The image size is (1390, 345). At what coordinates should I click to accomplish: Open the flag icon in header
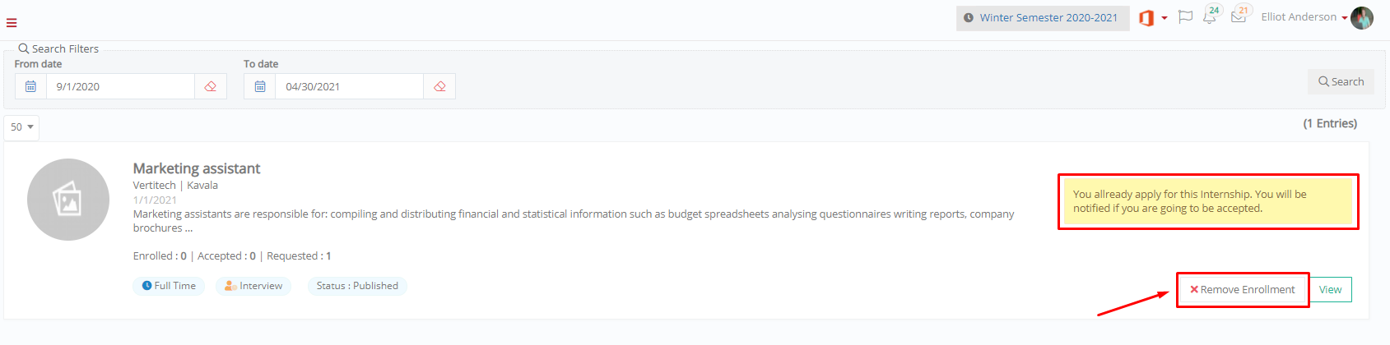pyautogui.click(x=1185, y=16)
